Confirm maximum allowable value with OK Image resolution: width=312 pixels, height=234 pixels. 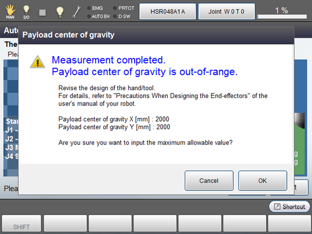tap(262, 181)
